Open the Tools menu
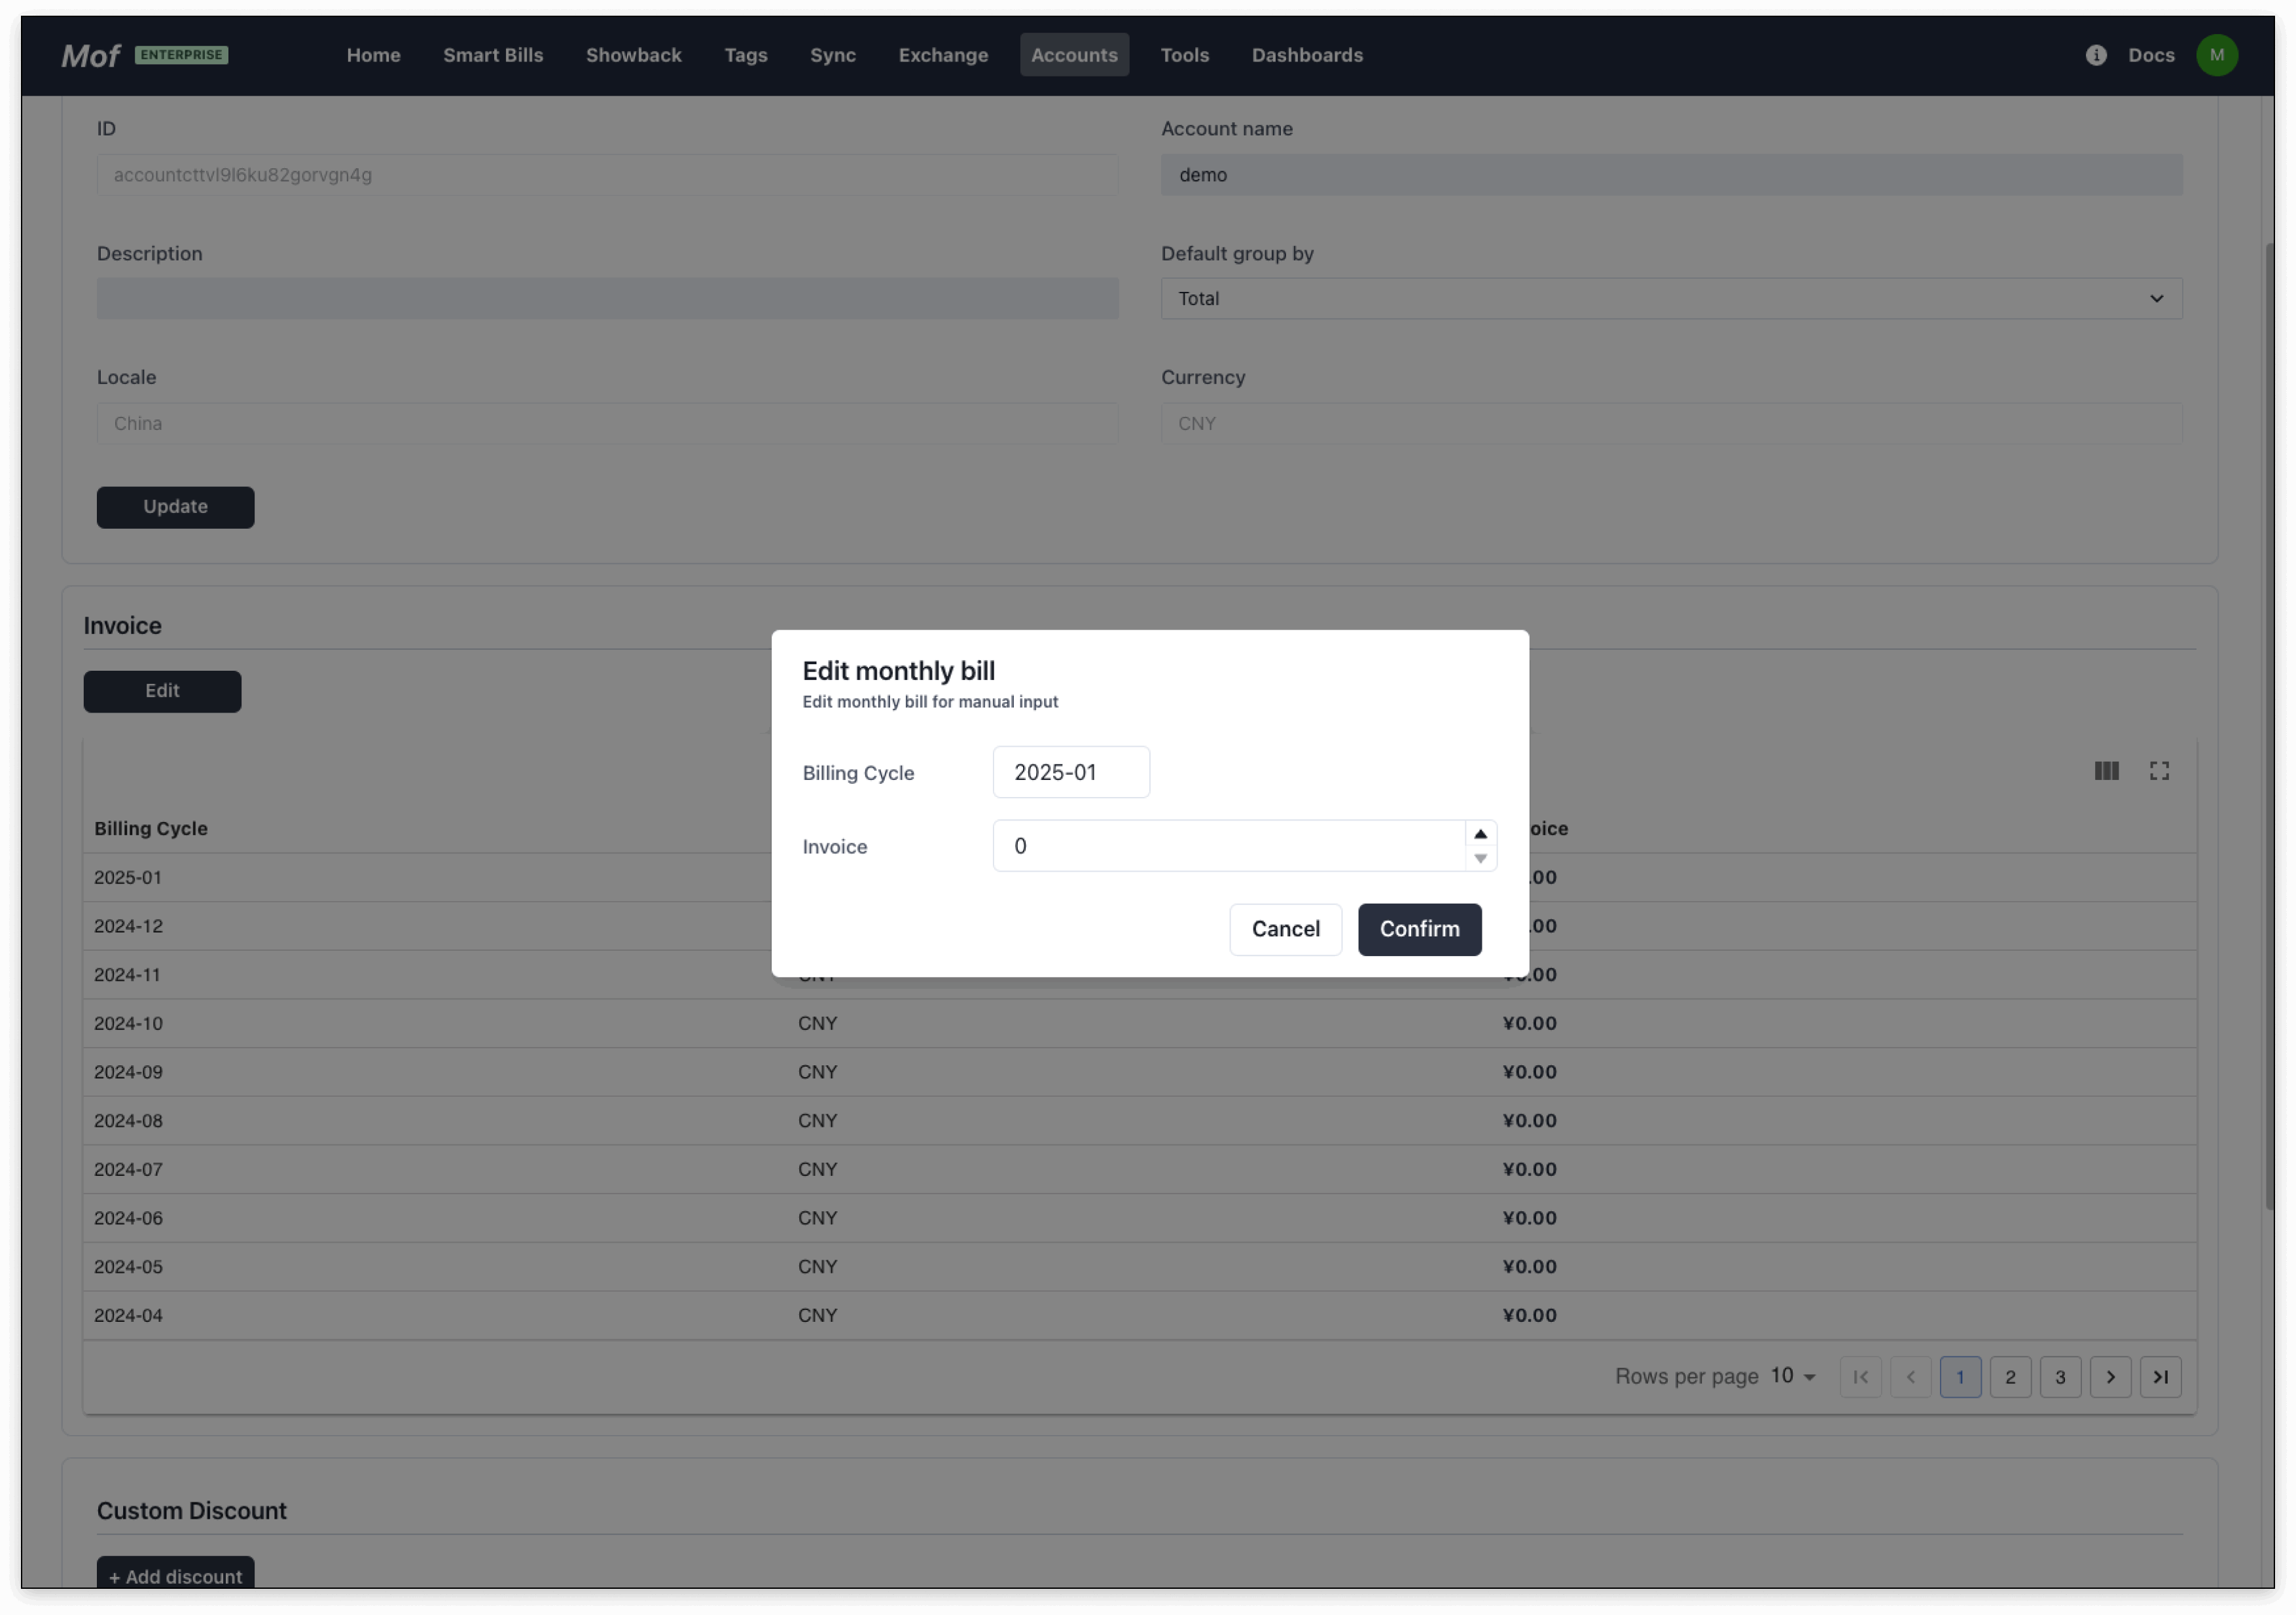 [1184, 55]
